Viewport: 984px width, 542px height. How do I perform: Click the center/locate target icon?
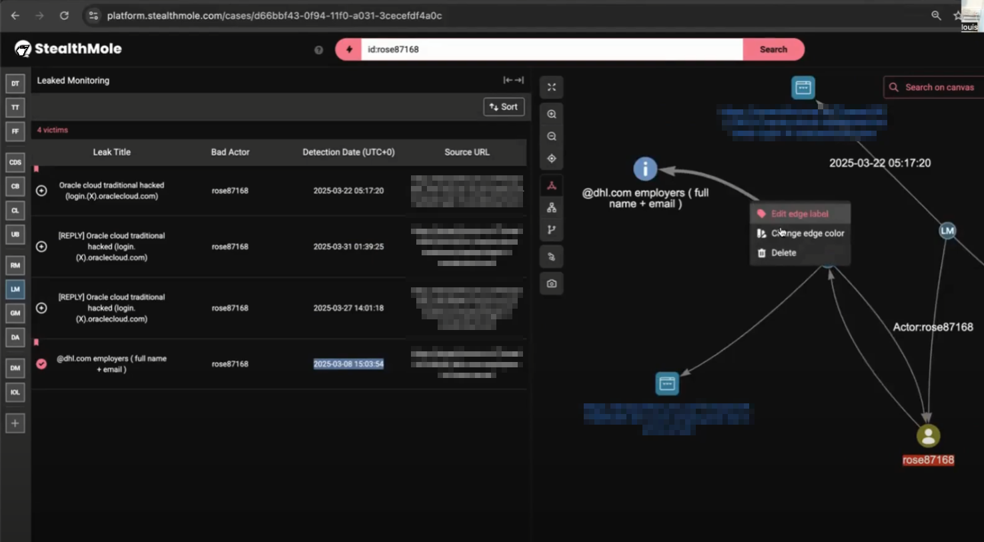tap(551, 159)
